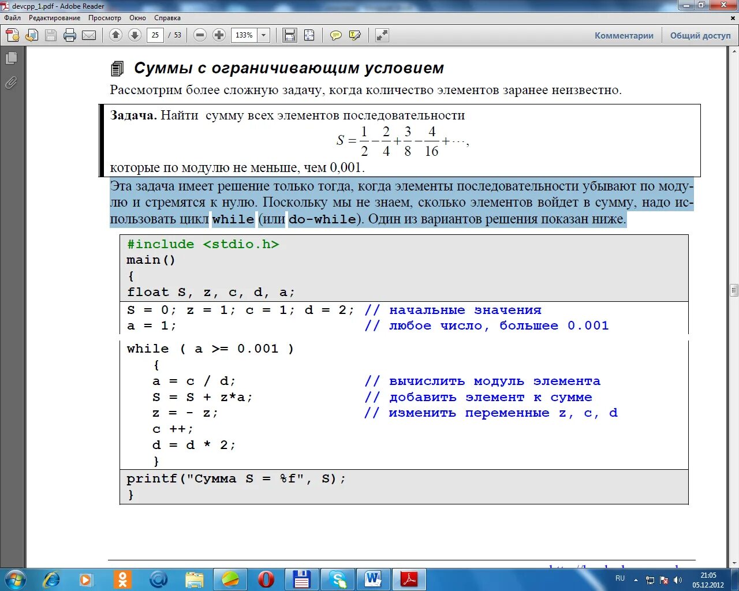Select the fit whole page icon
This screenshot has width=739, height=591.
point(309,35)
